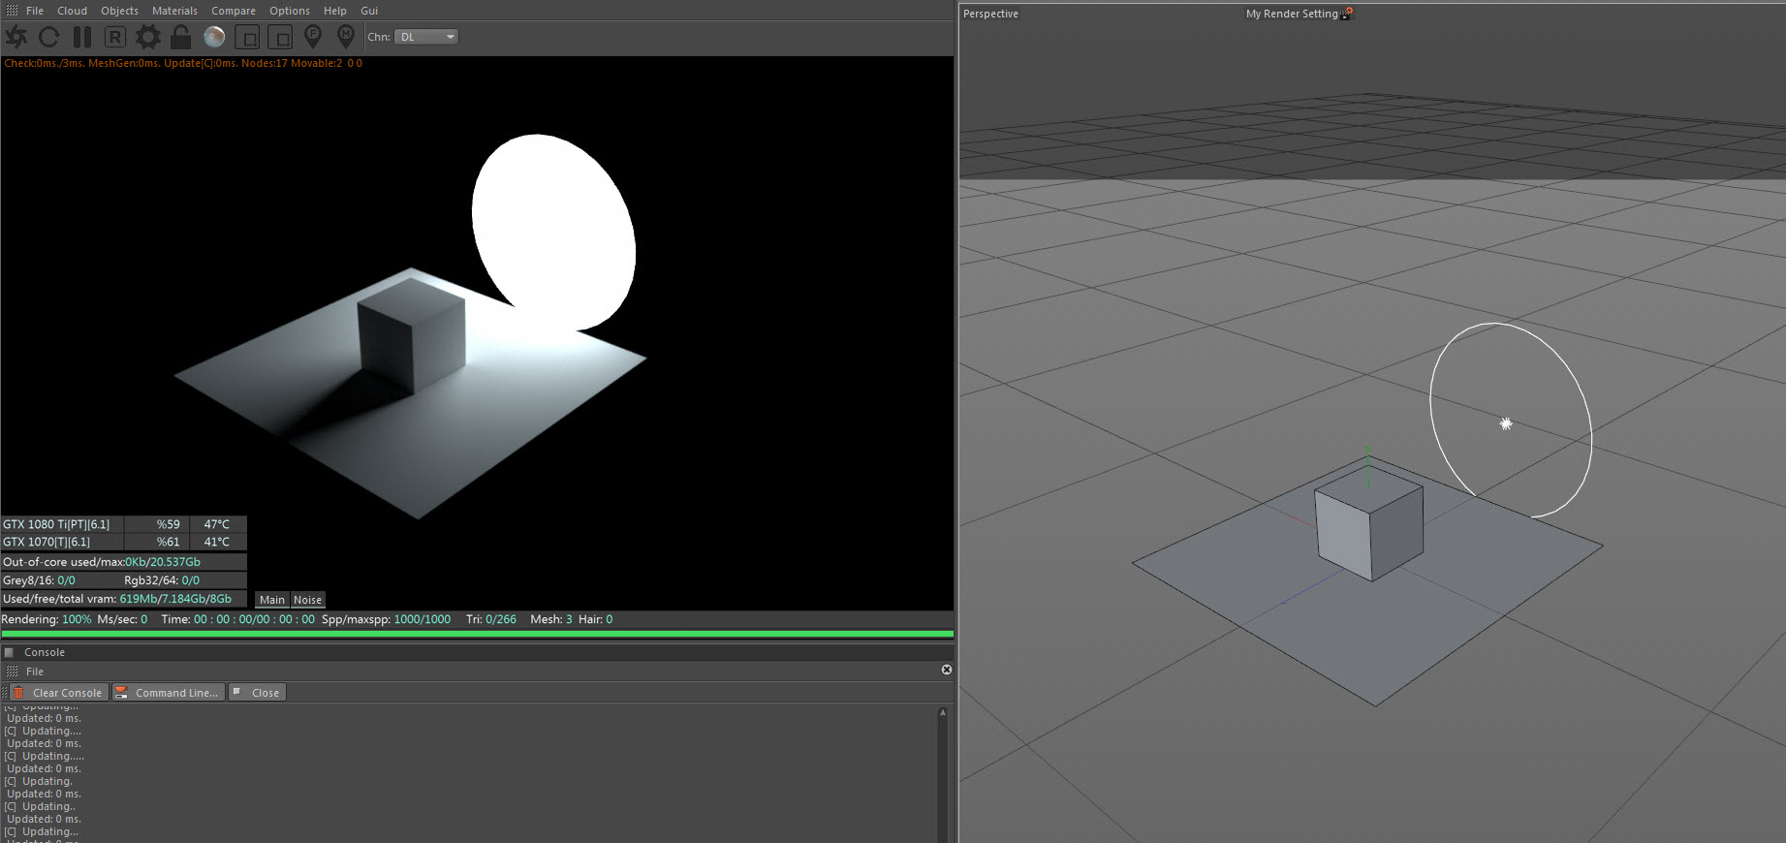Screen dimensions: 1786x843
Task: Open the Command Line... button
Action: click(169, 693)
